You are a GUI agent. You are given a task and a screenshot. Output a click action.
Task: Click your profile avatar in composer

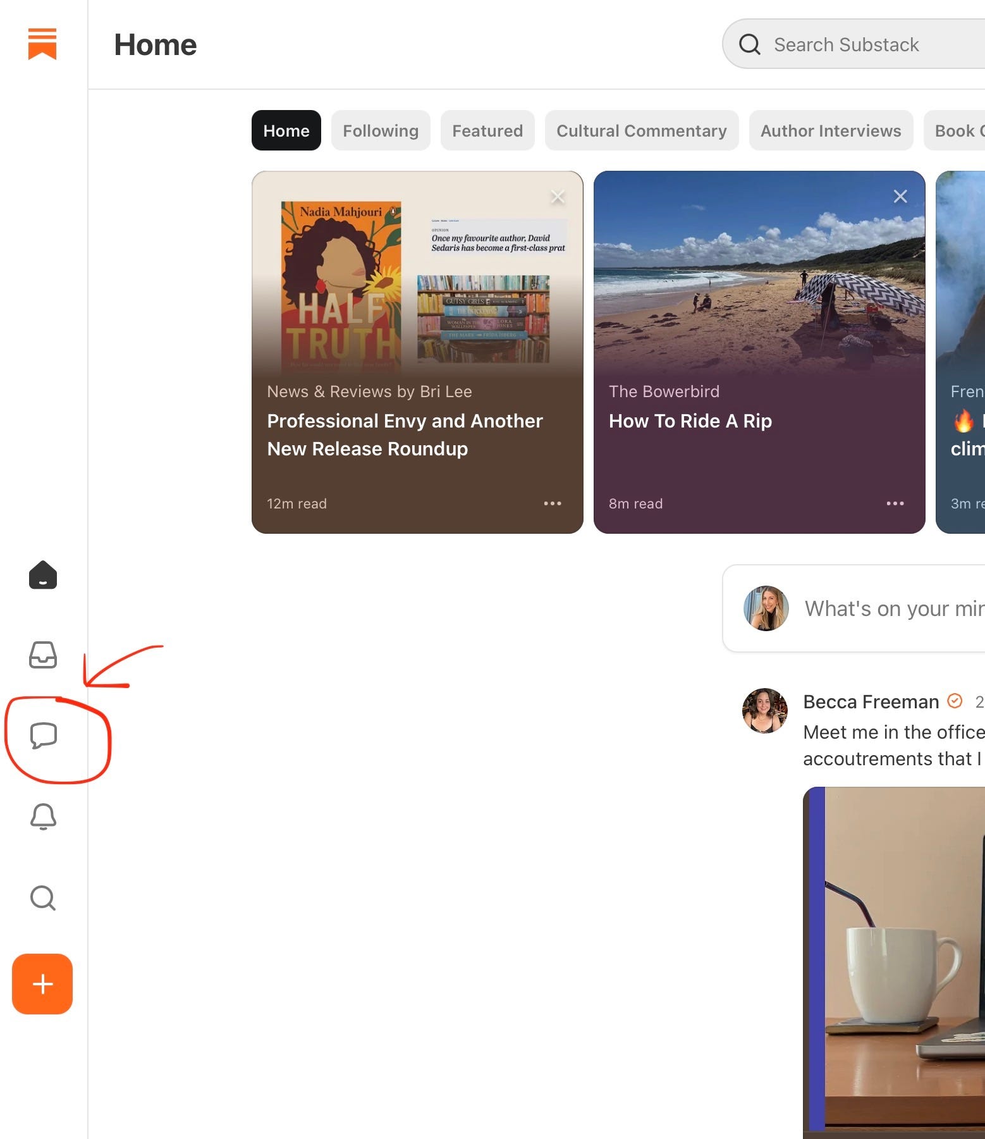coord(766,608)
